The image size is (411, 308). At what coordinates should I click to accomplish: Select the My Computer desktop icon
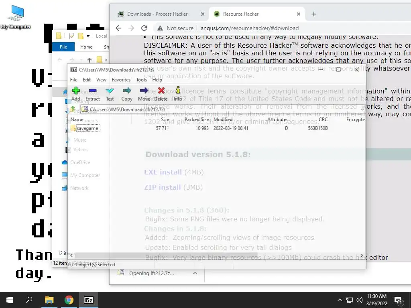pos(16,17)
